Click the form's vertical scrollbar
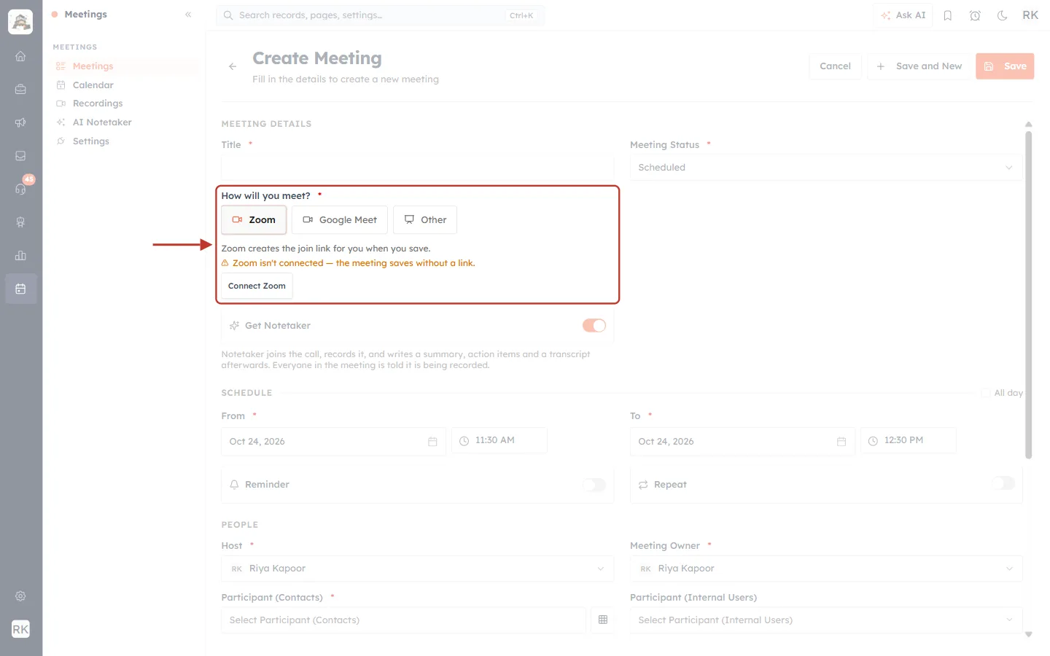1050x656 pixels. coord(1028,294)
